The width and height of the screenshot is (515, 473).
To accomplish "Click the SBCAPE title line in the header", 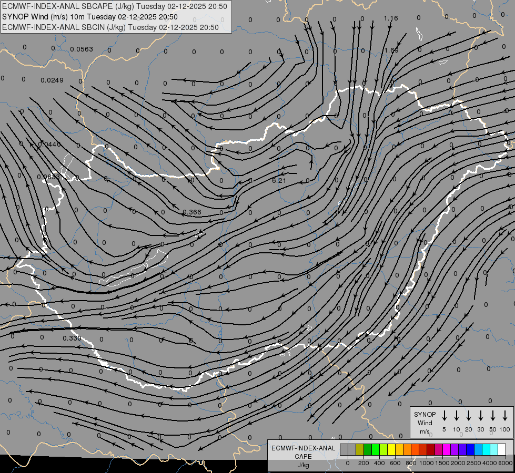I will [115, 6].
